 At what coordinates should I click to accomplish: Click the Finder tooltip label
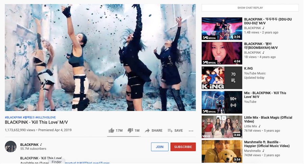(56, 162)
